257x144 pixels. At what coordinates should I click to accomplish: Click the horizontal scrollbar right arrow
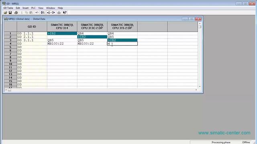(x=196, y=90)
